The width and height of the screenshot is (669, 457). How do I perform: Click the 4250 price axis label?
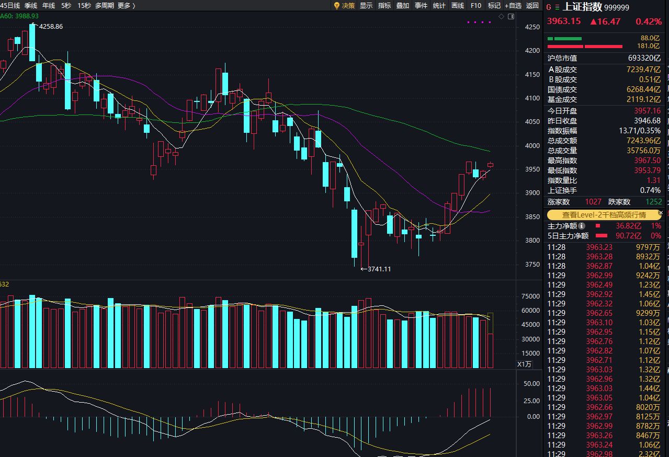click(532, 27)
